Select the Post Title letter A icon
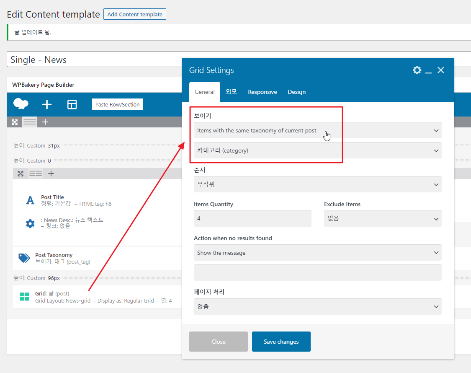The height and width of the screenshot is (373, 471). (x=30, y=200)
